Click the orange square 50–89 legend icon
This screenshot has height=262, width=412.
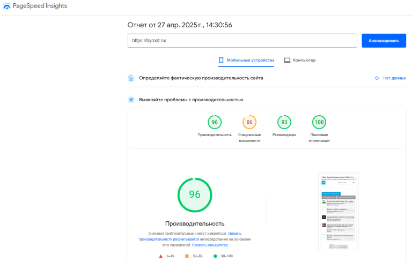tap(187, 256)
